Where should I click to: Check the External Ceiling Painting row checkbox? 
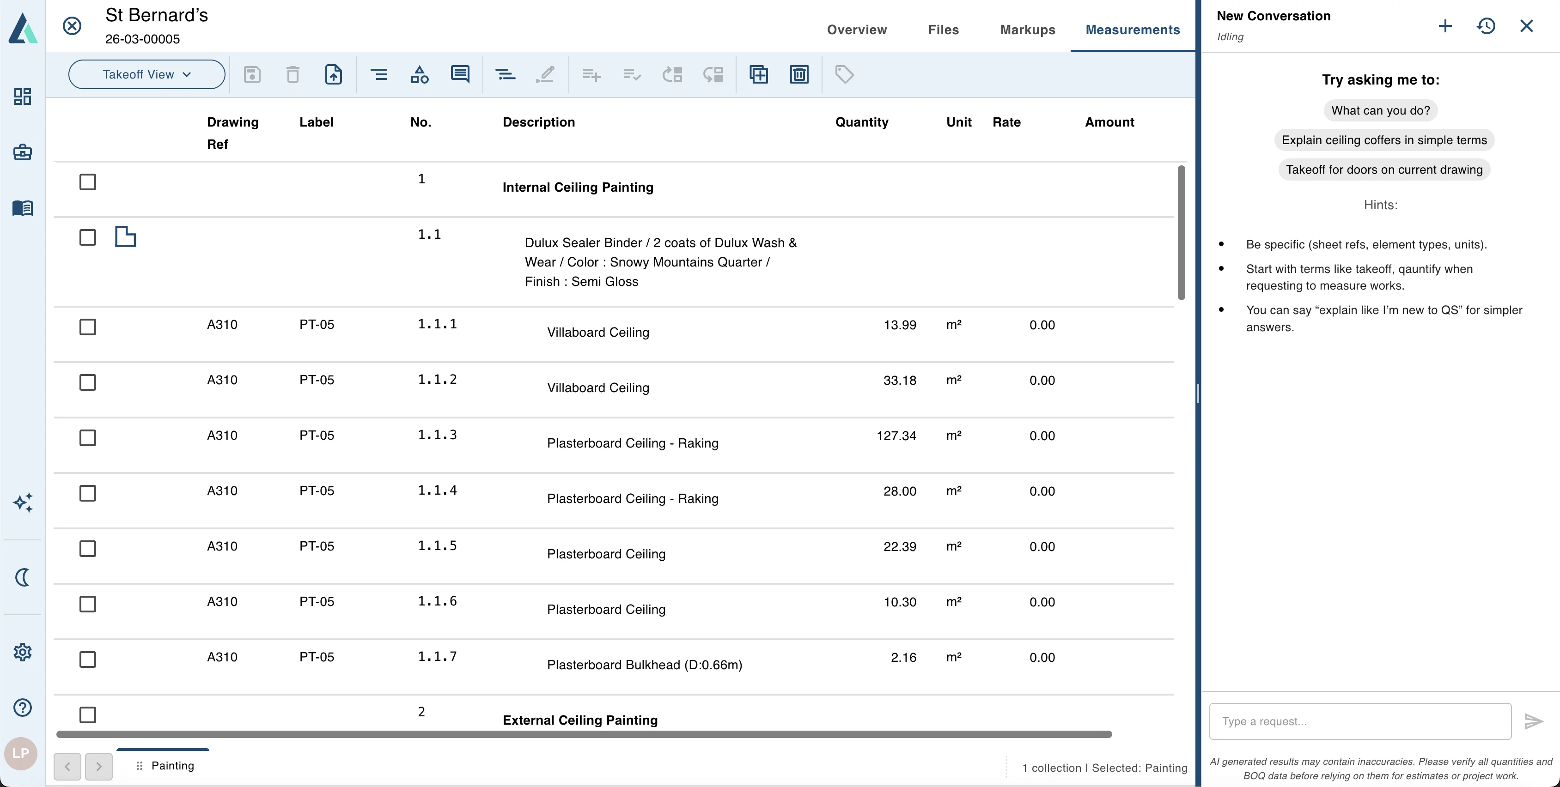pos(88,715)
